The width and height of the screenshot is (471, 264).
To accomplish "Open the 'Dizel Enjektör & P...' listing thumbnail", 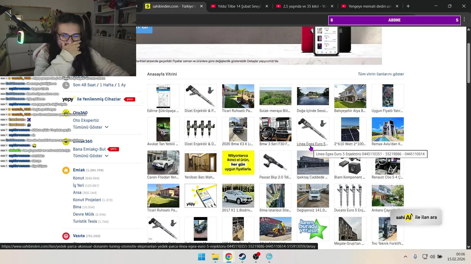I will tap(201, 96).
